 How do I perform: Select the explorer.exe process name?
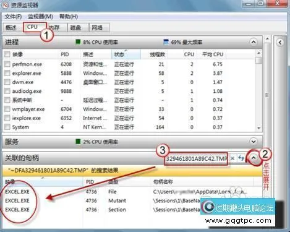pyautogui.click(x=27, y=73)
